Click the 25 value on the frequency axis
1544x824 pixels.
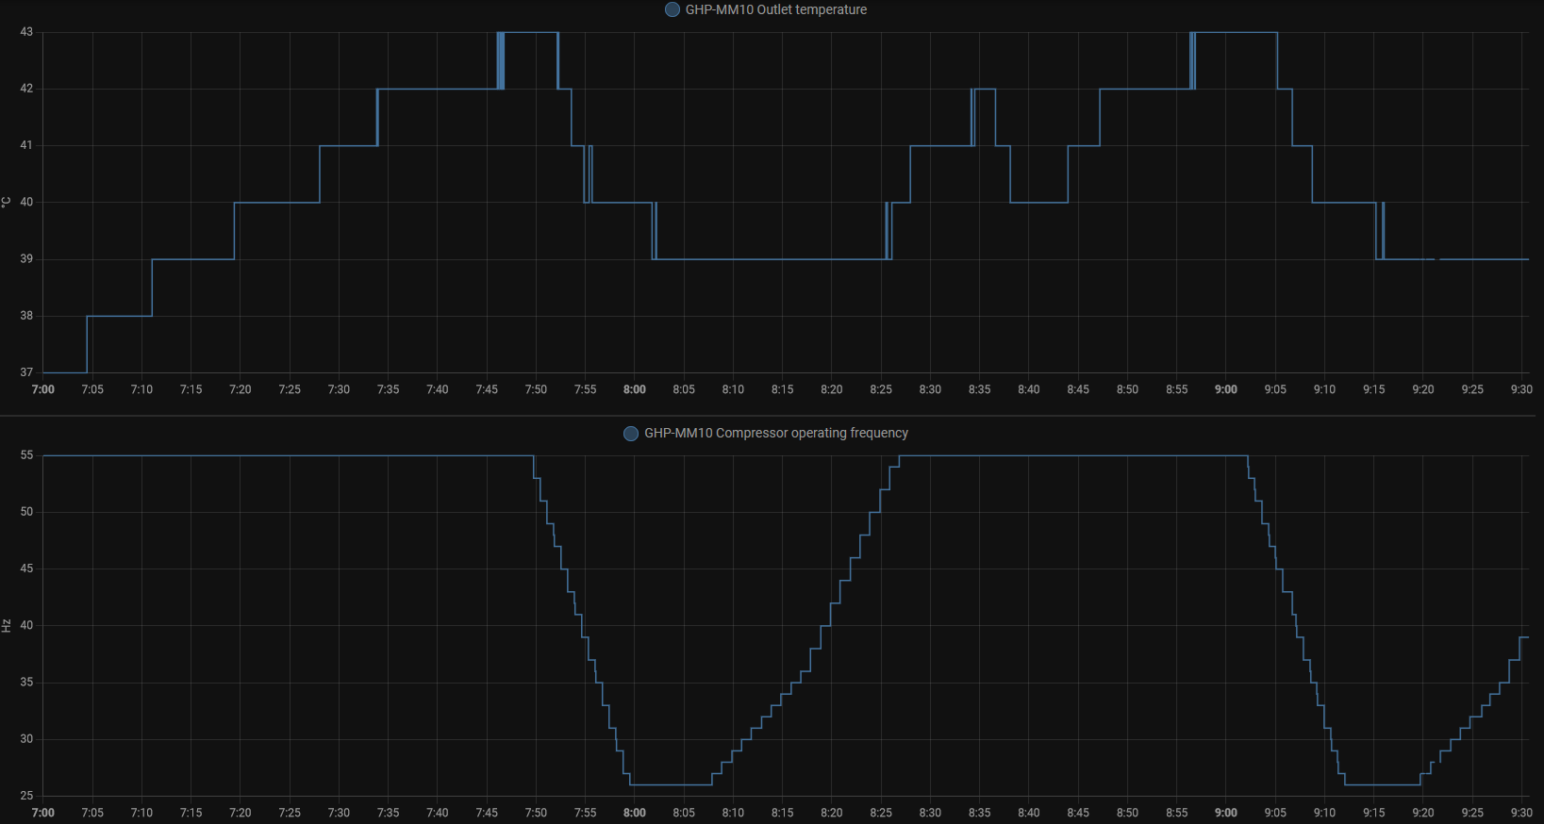(26, 796)
